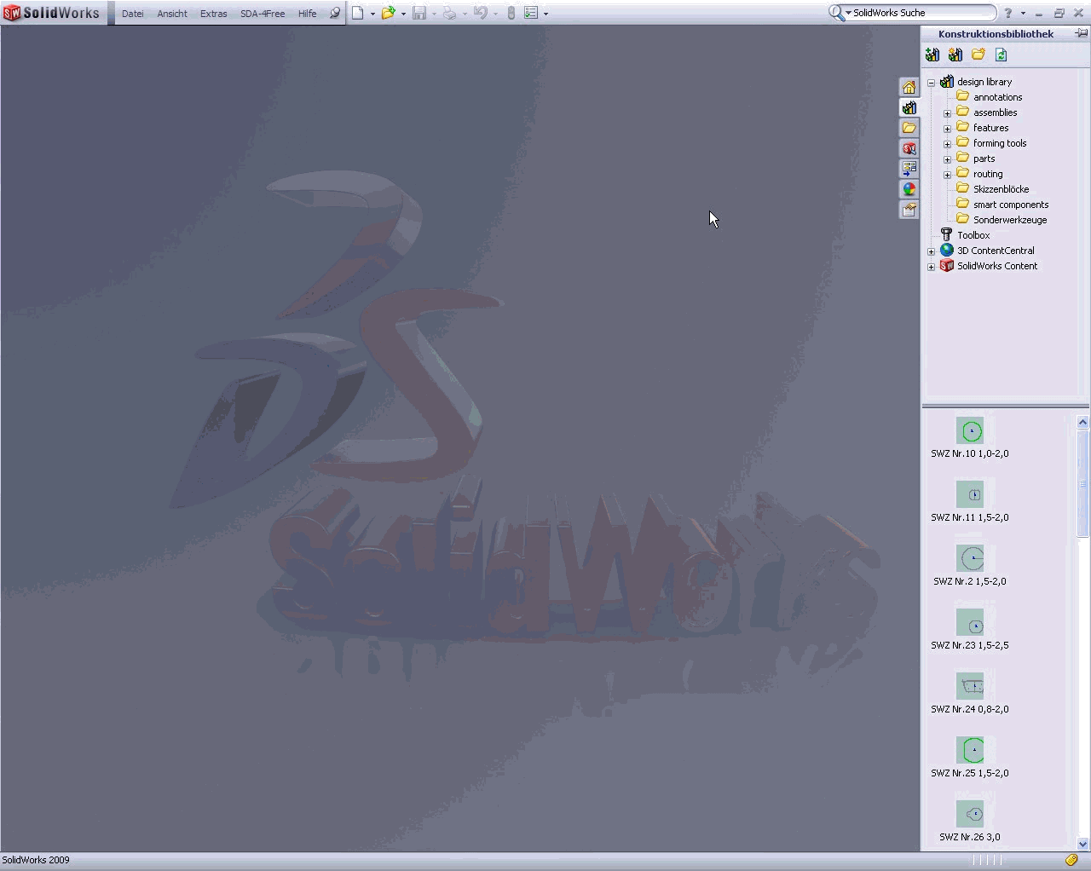Open the Custom Properties task pane tab
This screenshot has width=1091, height=871.
(909, 210)
